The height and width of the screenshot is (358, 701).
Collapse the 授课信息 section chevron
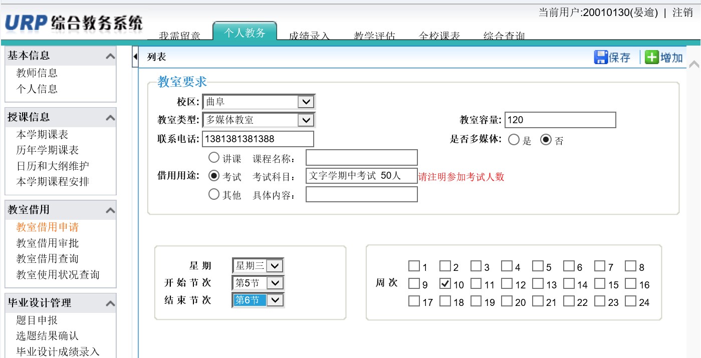point(110,118)
